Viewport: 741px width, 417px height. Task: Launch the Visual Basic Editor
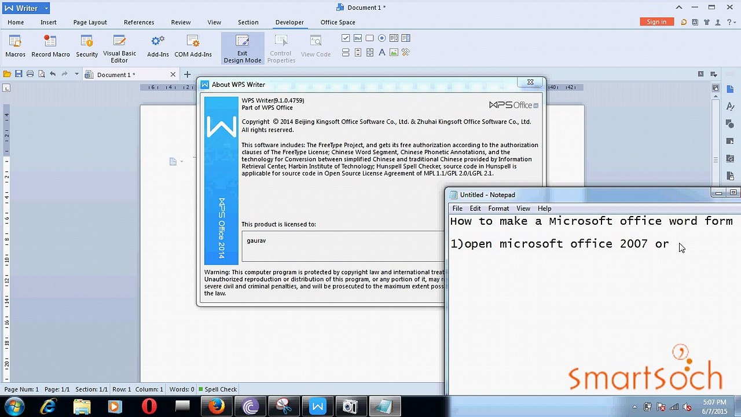point(119,49)
